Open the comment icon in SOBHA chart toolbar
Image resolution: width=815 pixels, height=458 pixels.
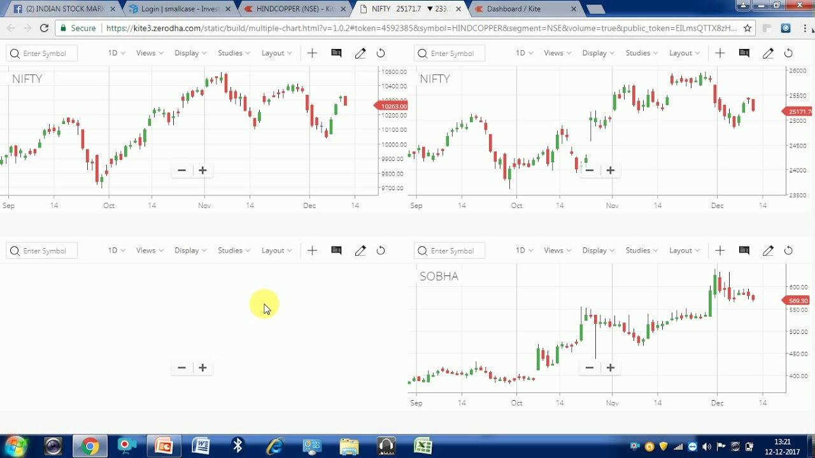click(744, 251)
